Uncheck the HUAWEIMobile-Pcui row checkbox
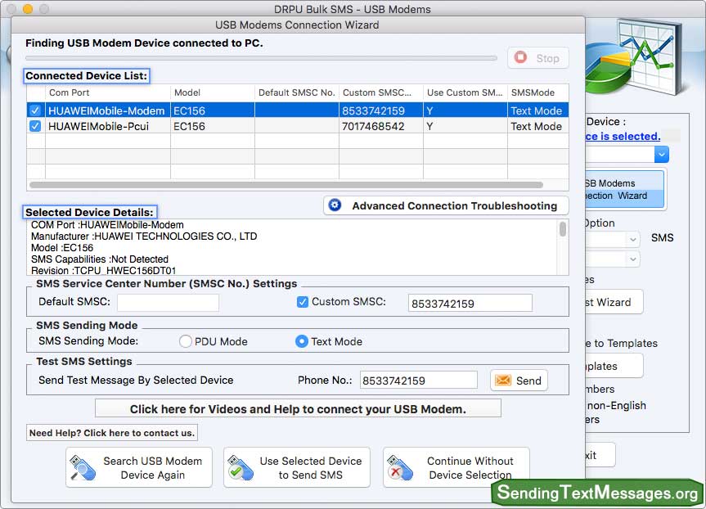Image resolution: width=706 pixels, height=509 pixels. [35, 126]
